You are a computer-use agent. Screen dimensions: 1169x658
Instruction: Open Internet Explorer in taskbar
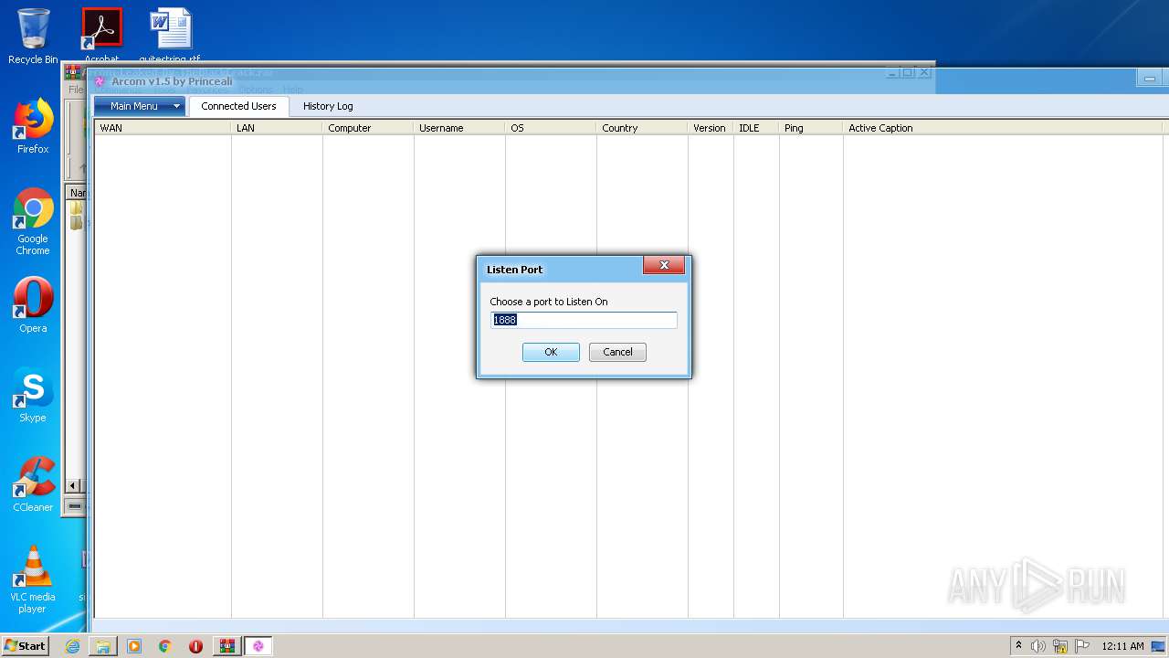(x=72, y=646)
